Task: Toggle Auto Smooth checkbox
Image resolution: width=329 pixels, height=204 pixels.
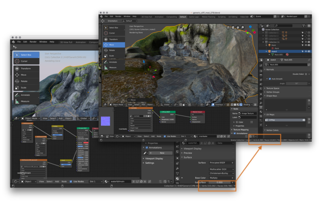Action: (270, 79)
